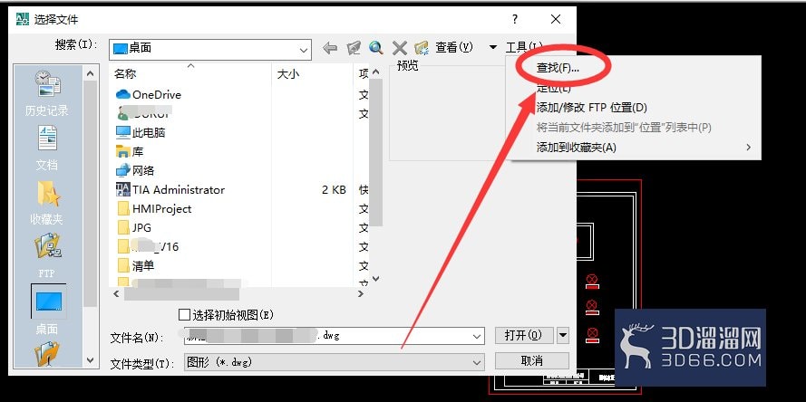
Task: Click the horizontal scroll right arrow
Action: [x=360, y=293]
